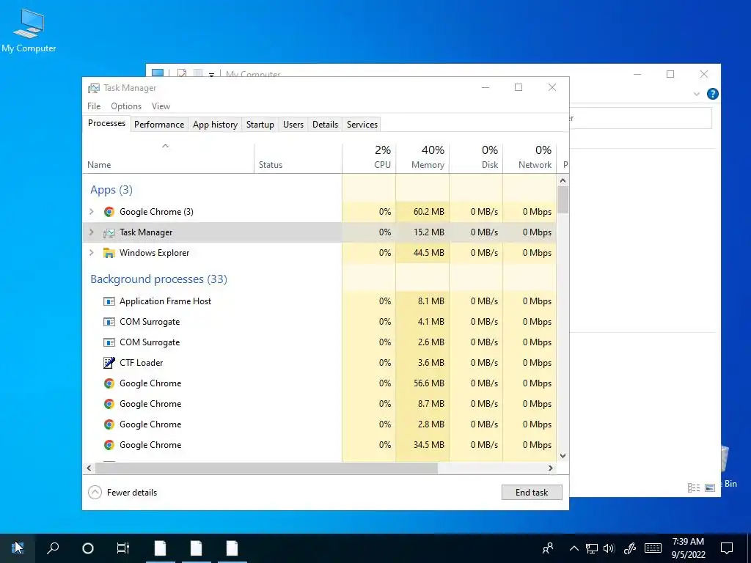751x563 pixels.
Task: Click the help icon in the My Computer window
Action: (x=713, y=94)
